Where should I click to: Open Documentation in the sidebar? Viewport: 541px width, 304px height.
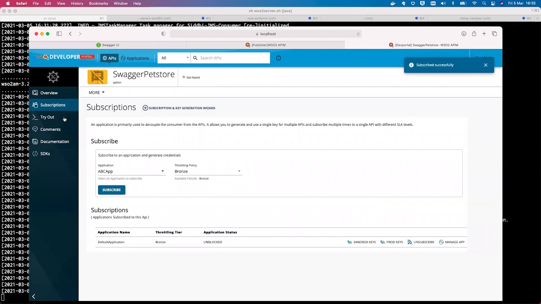pyautogui.click(x=54, y=141)
